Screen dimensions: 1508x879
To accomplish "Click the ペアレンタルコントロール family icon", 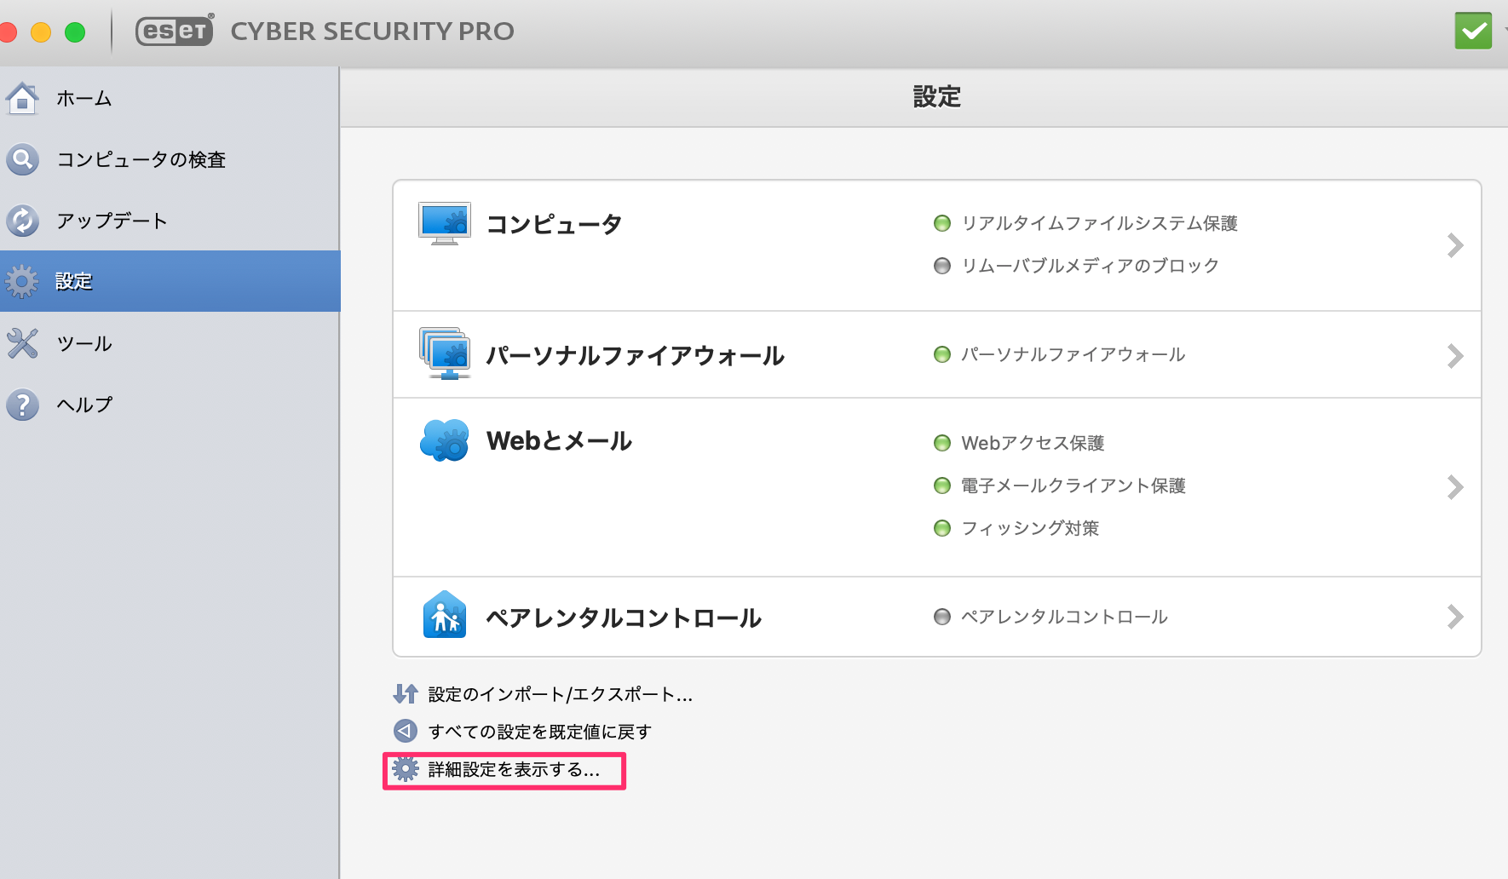I will tap(445, 615).
